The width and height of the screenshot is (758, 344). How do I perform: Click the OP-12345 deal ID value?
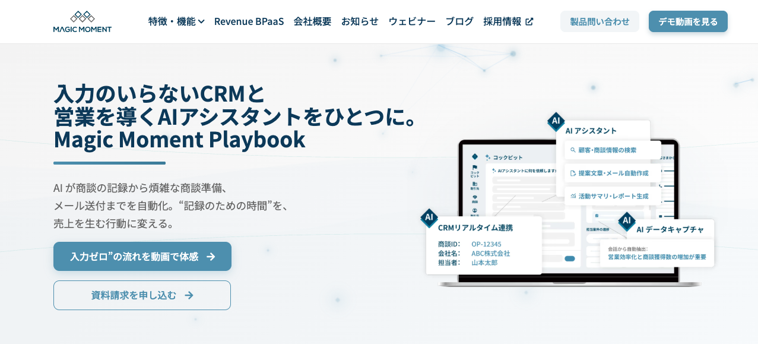pos(486,244)
